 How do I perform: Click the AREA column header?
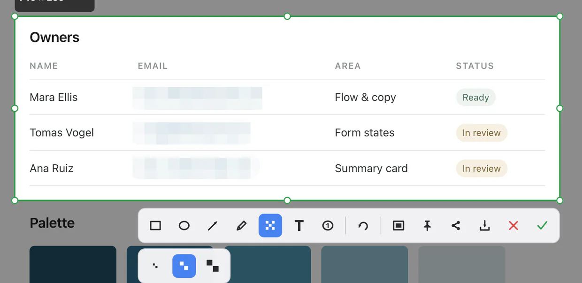(348, 66)
